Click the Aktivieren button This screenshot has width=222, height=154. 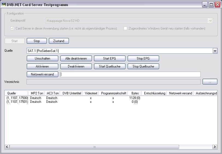pos(42,66)
